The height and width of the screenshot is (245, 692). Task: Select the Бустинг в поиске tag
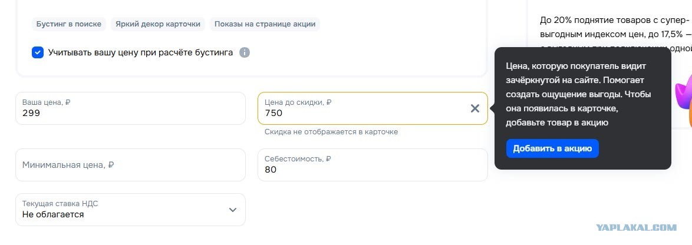[x=69, y=24]
